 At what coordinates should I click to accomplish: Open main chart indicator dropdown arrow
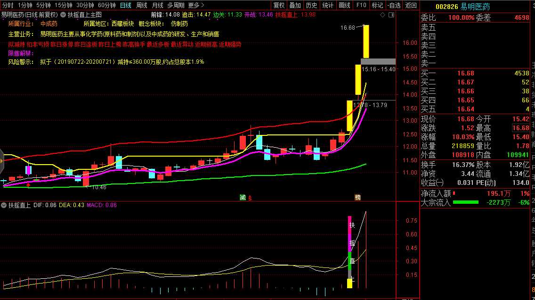pyautogui.click(x=63, y=15)
